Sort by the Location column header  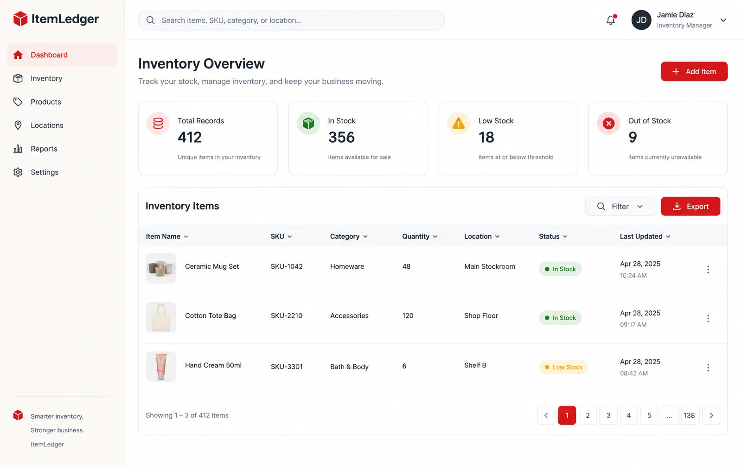click(x=482, y=236)
